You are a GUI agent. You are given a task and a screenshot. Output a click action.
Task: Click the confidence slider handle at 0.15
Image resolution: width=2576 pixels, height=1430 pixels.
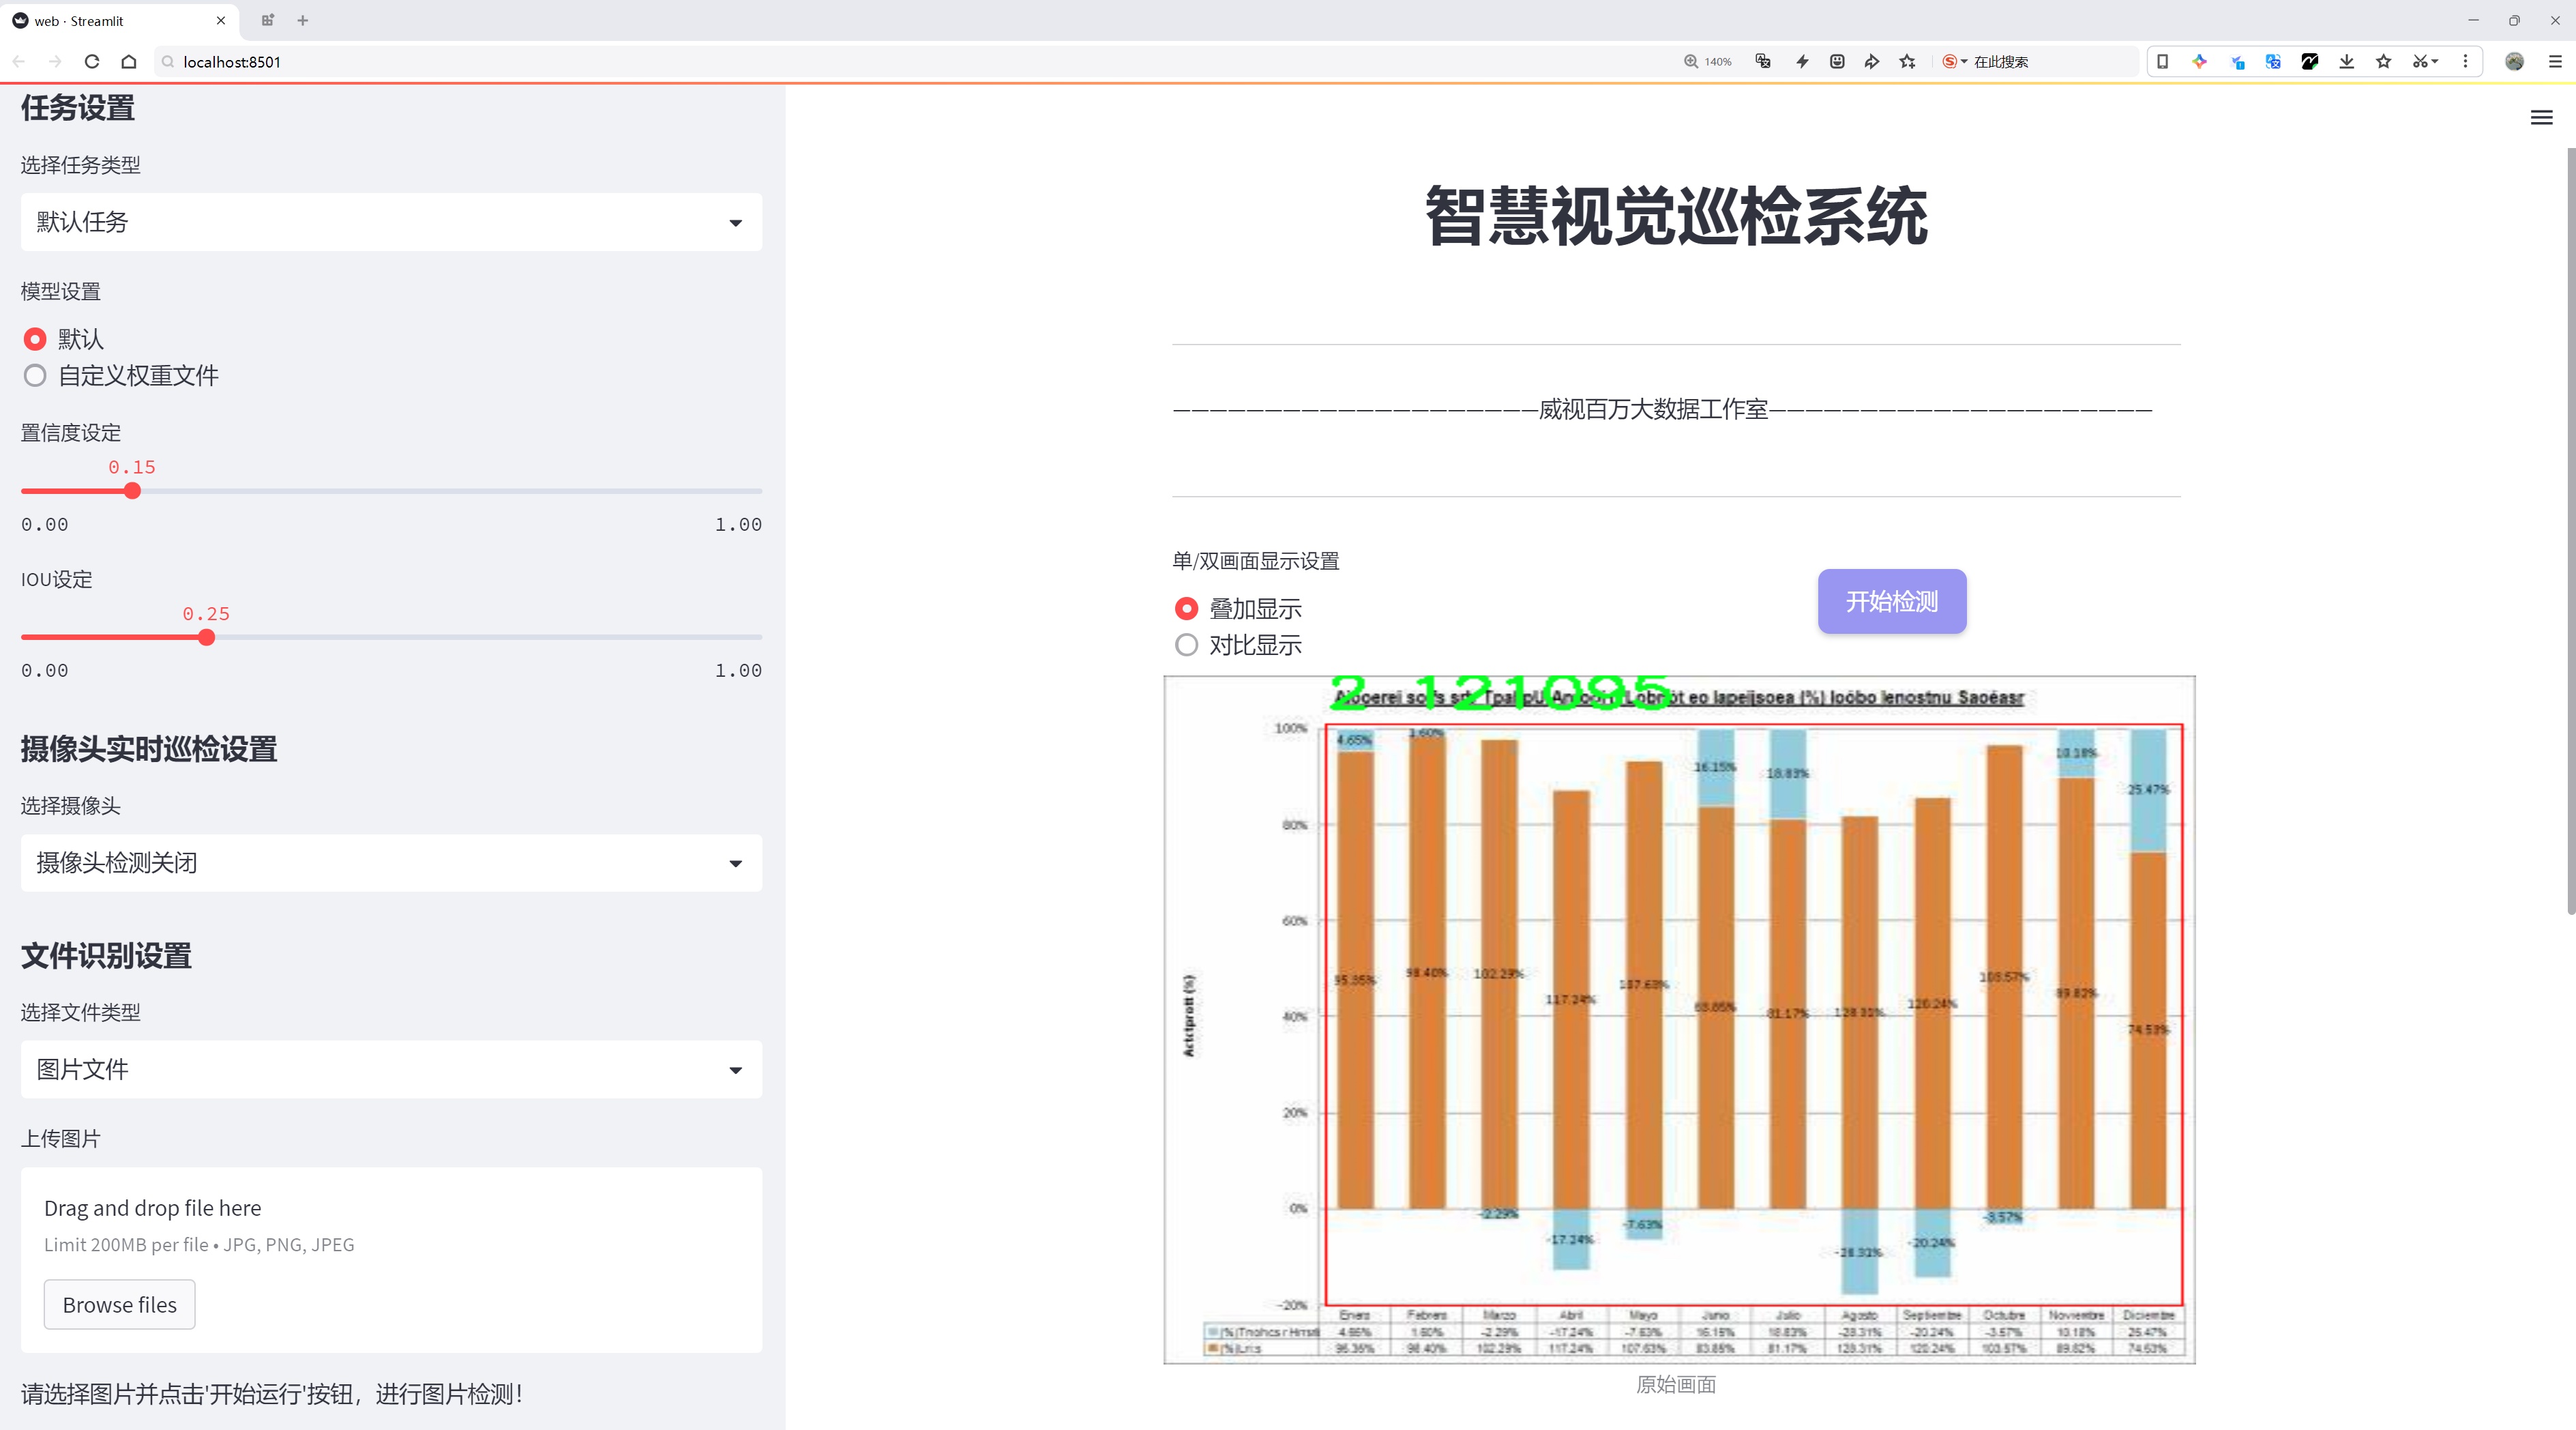tap(133, 491)
